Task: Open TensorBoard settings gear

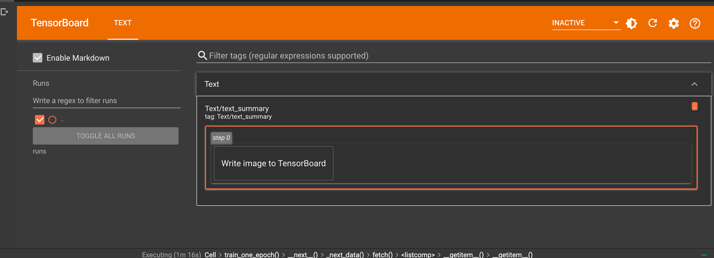Action: pyautogui.click(x=674, y=24)
